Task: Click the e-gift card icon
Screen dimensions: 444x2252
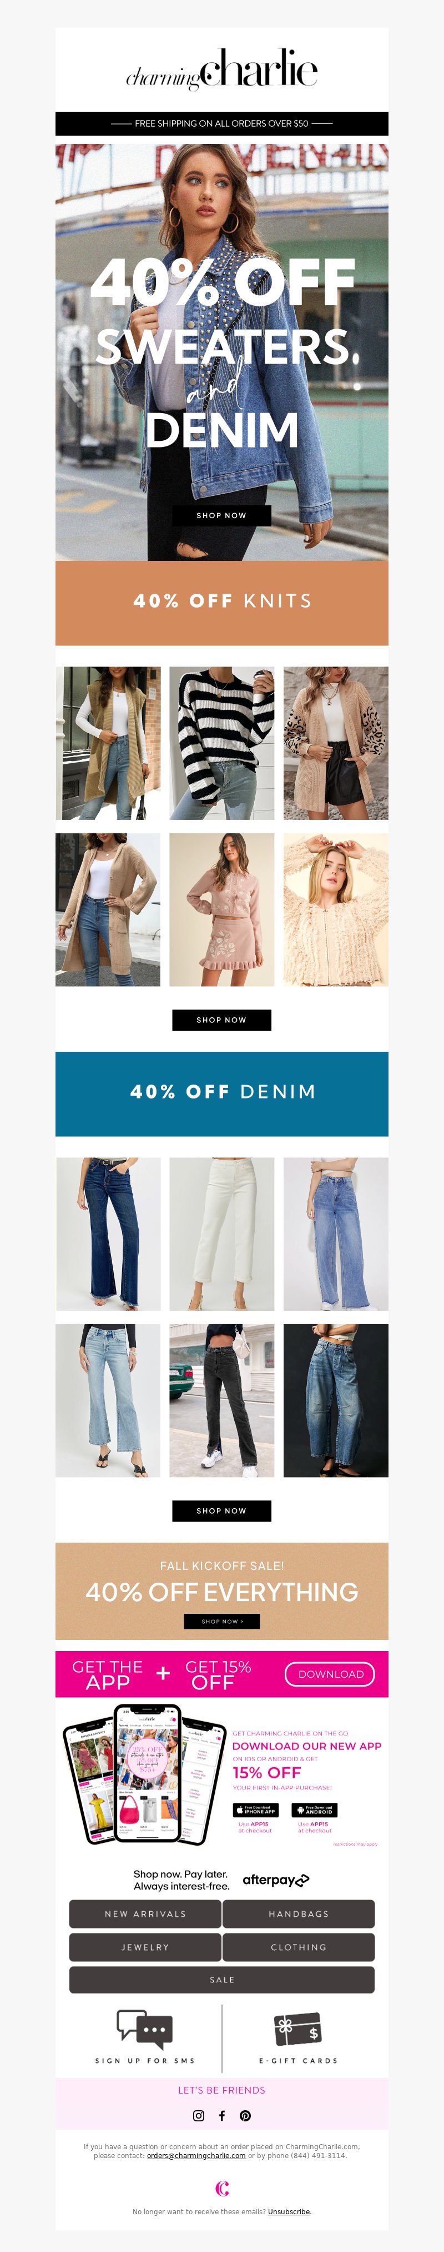Action: click(299, 2029)
